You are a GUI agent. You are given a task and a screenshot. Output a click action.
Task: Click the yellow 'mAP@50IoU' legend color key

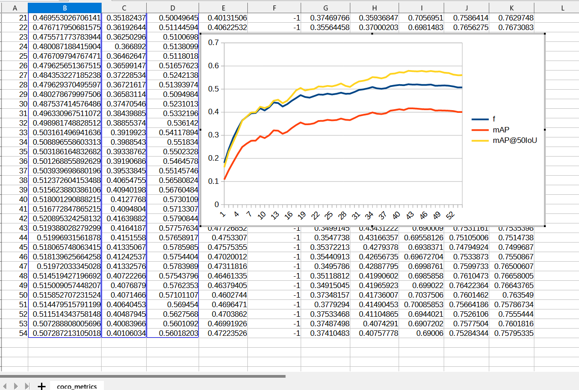click(480, 141)
